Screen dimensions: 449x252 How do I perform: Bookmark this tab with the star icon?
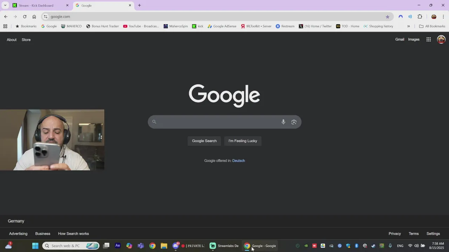coord(388,16)
